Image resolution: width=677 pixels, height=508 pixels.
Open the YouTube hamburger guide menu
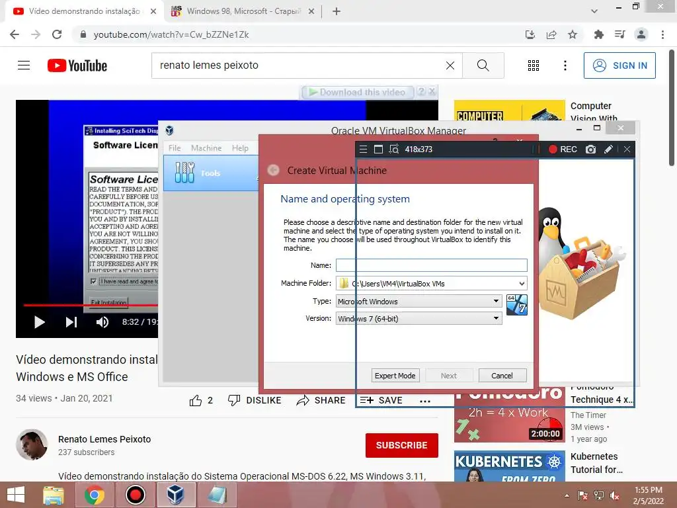[24, 65]
